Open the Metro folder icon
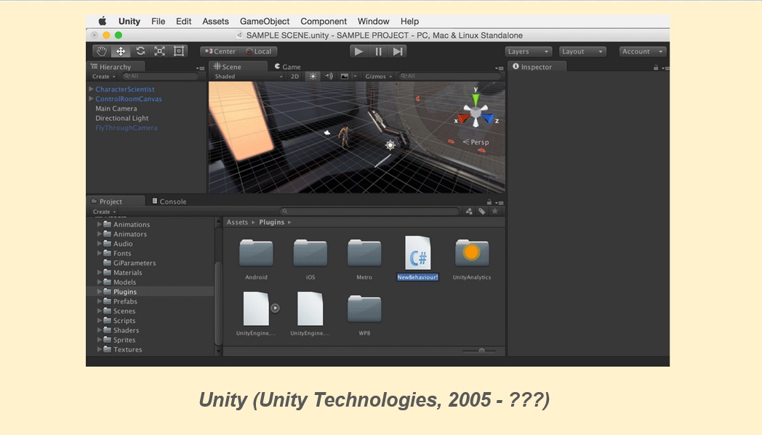 pyautogui.click(x=364, y=252)
